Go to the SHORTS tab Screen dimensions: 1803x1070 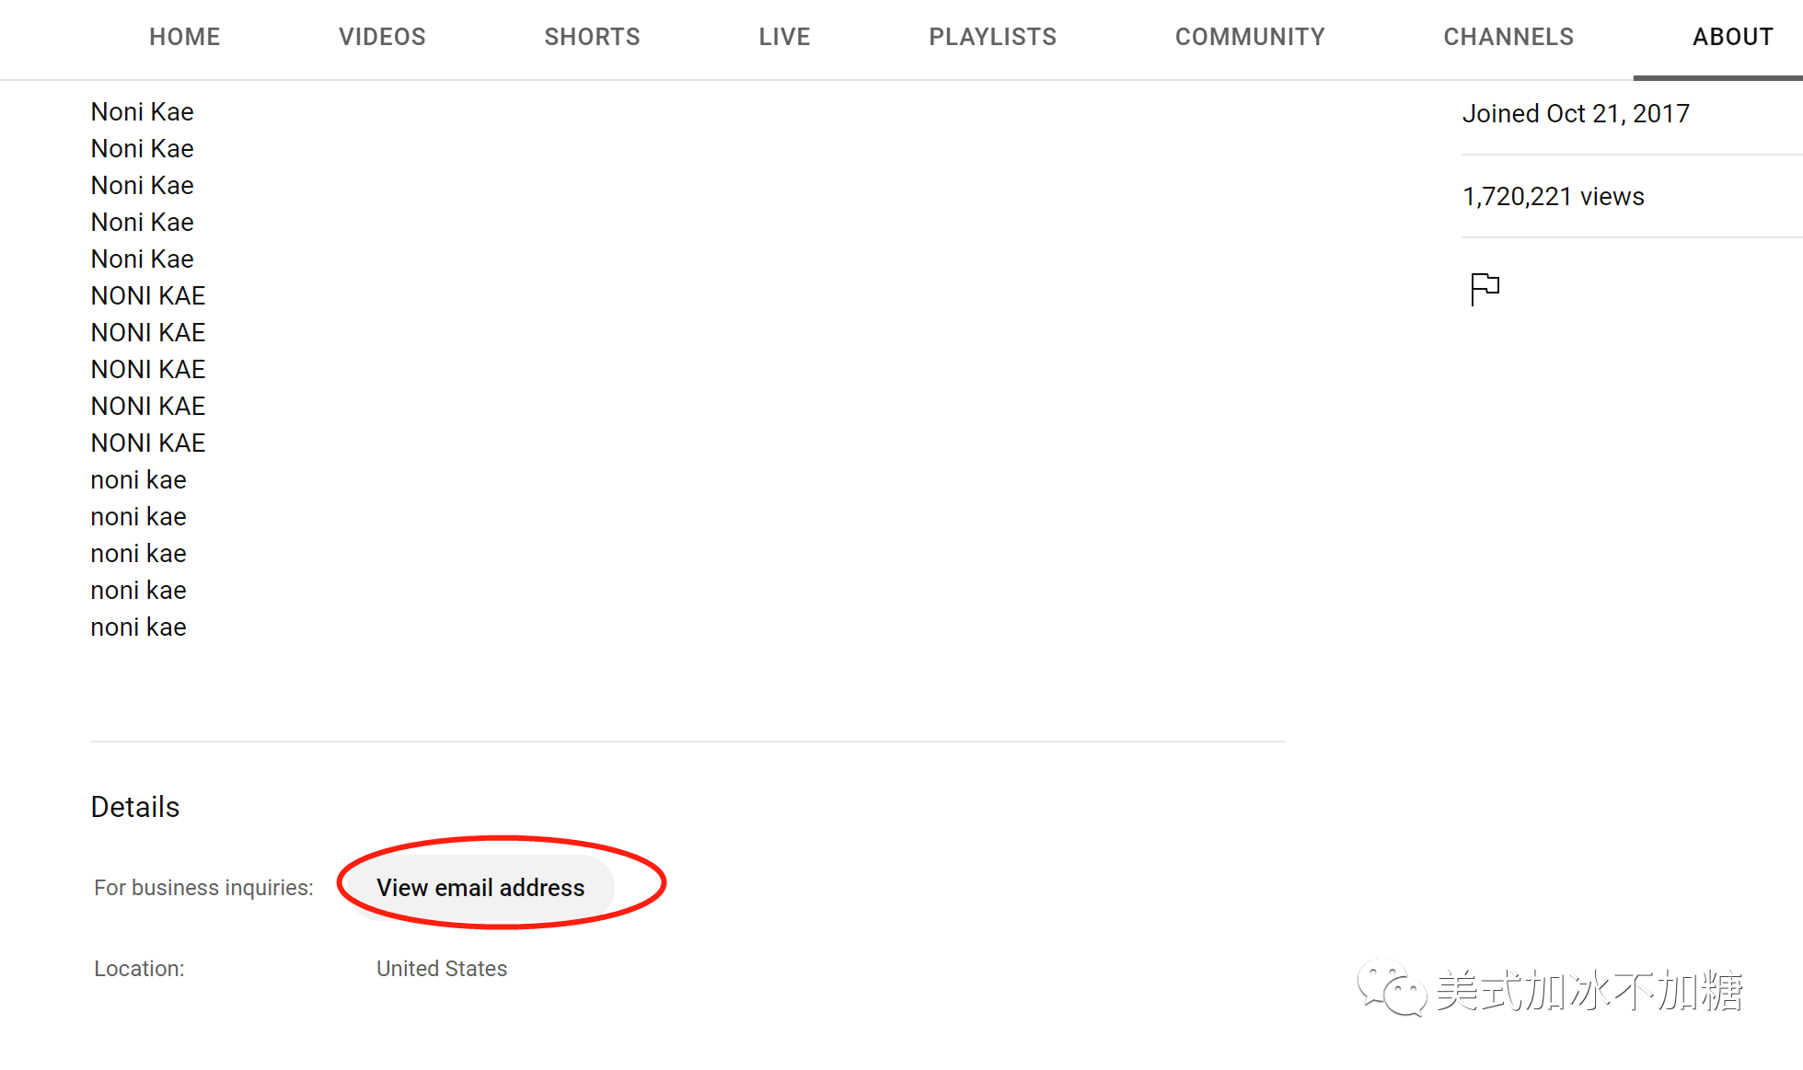click(x=592, y=37)
